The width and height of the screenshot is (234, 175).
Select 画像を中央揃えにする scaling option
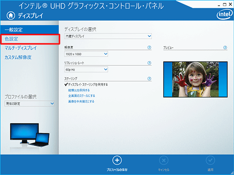(x=81, y=101)
